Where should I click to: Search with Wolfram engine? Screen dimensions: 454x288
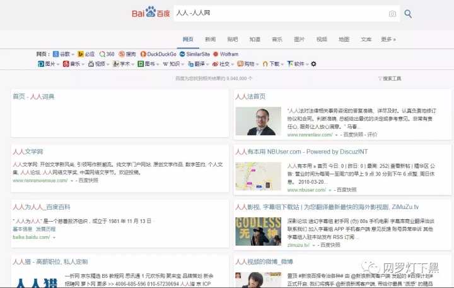click(226, 54)
